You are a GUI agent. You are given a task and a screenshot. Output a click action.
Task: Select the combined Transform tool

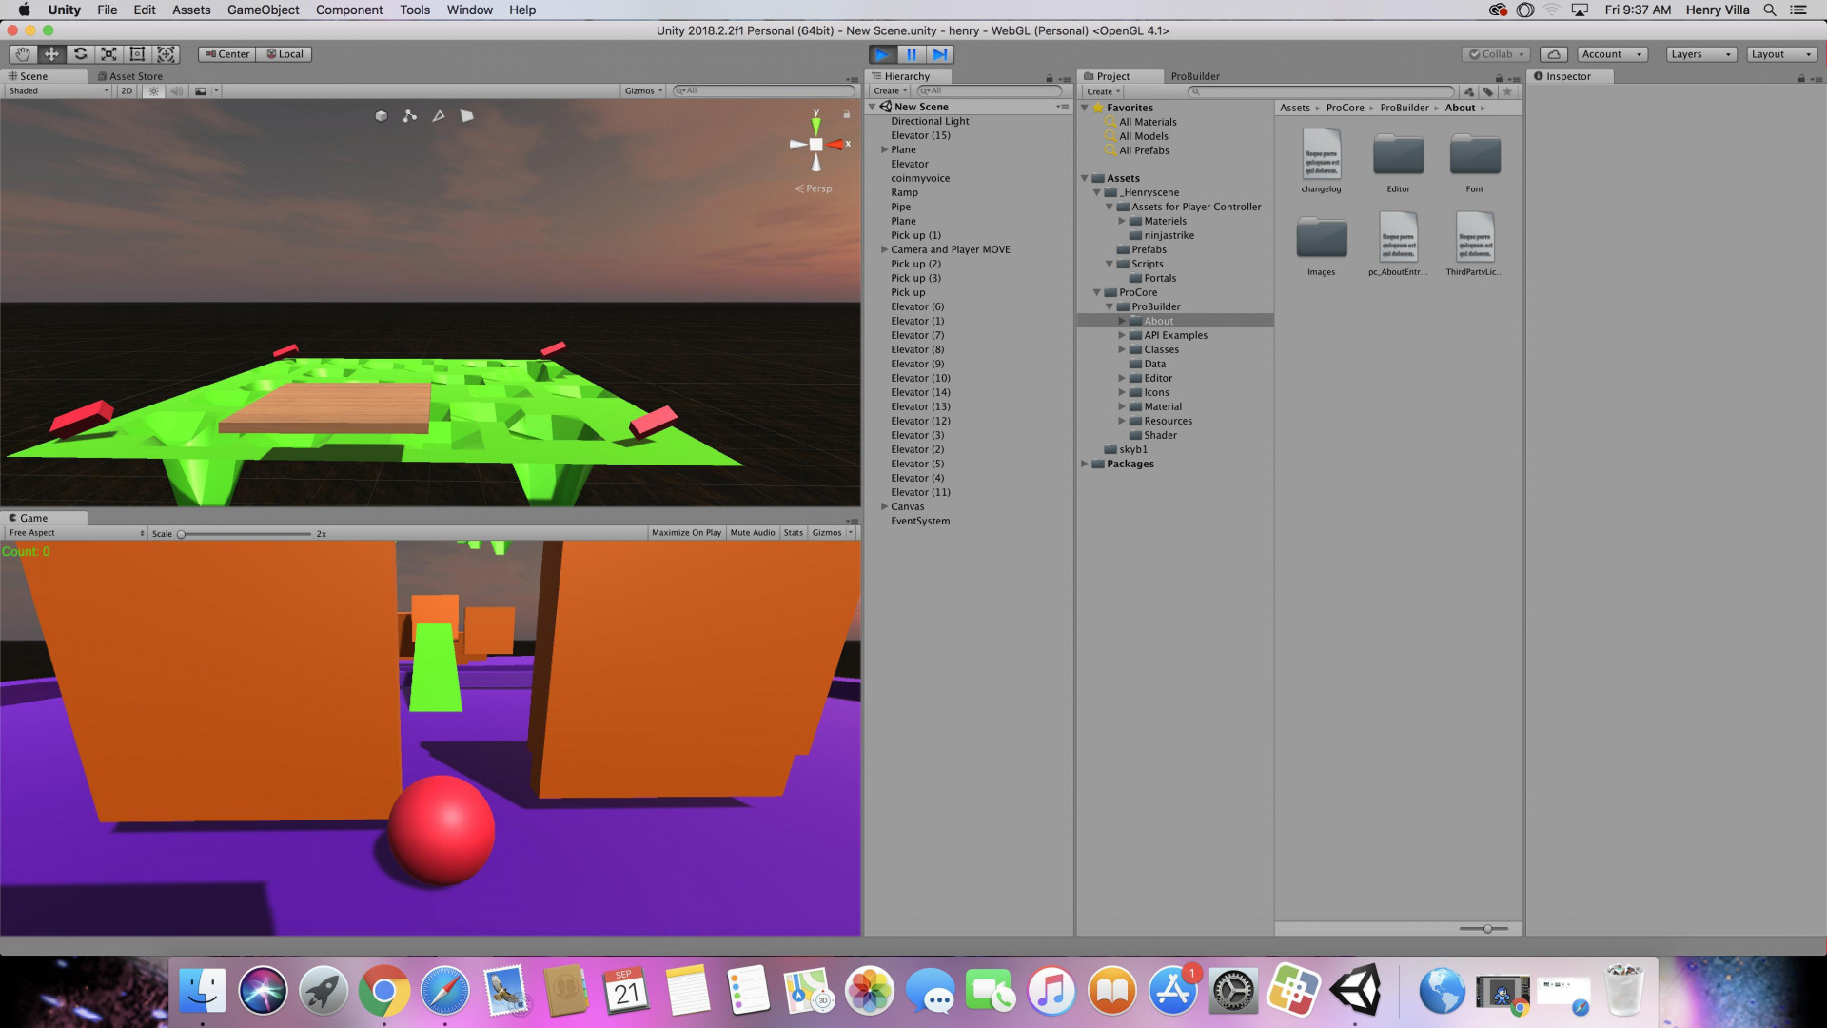tap(167, 54)
